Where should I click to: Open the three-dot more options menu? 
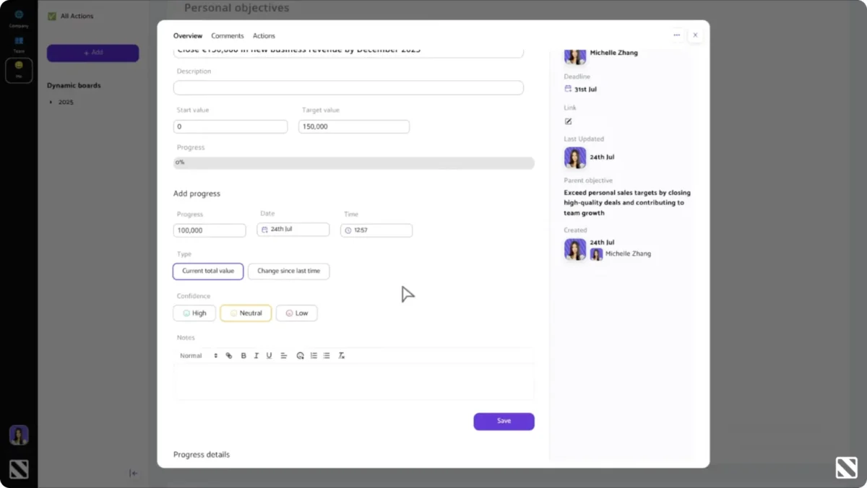(x=676, y=35)
